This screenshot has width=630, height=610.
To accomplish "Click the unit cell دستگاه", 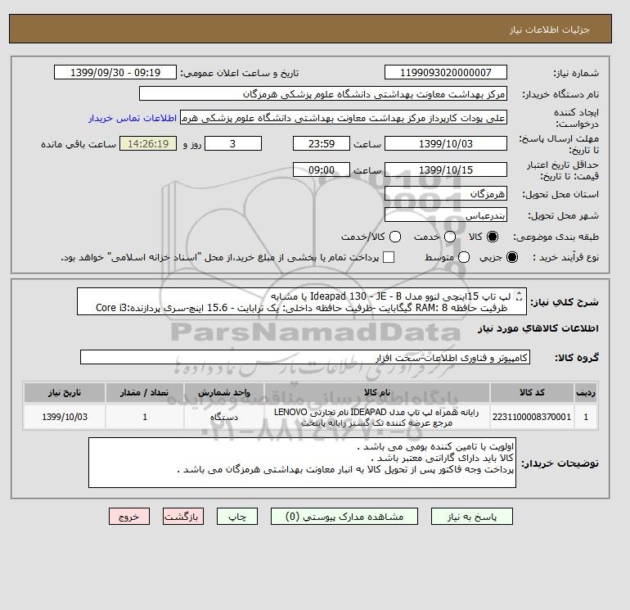I will pos(224,417).
